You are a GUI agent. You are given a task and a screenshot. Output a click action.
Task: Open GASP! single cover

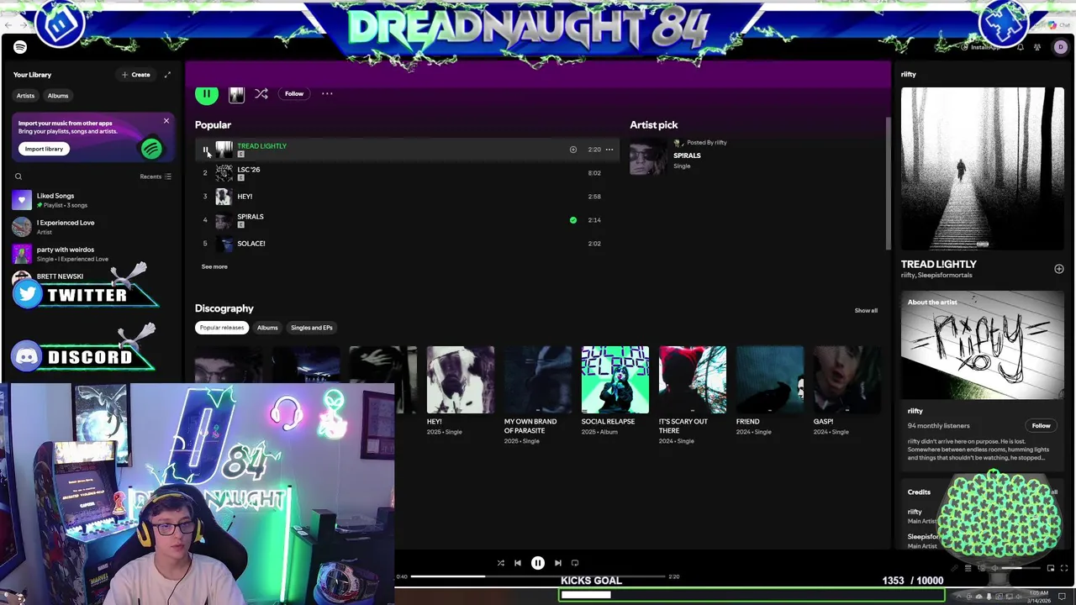coord(847,380)
